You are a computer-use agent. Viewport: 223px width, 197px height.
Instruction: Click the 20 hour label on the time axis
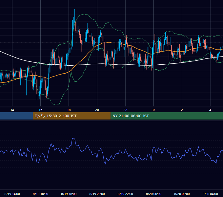click(97, 110)
